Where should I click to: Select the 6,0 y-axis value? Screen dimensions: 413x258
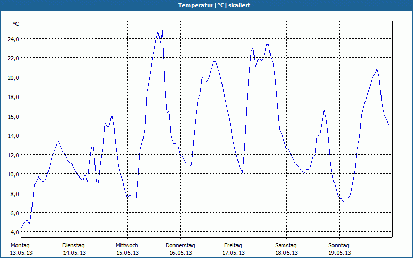(x=14, y=213)
